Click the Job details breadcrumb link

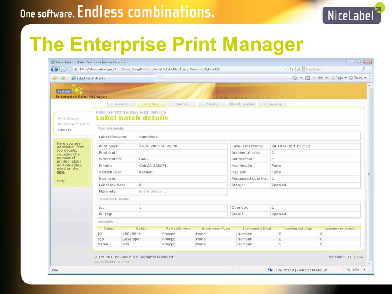(x=153, y=112)
